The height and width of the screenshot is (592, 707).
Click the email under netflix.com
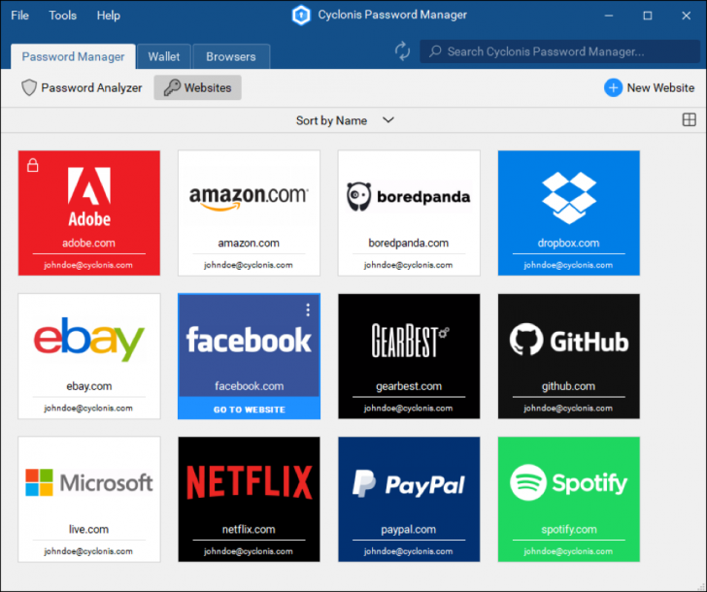tap(249, 551)
